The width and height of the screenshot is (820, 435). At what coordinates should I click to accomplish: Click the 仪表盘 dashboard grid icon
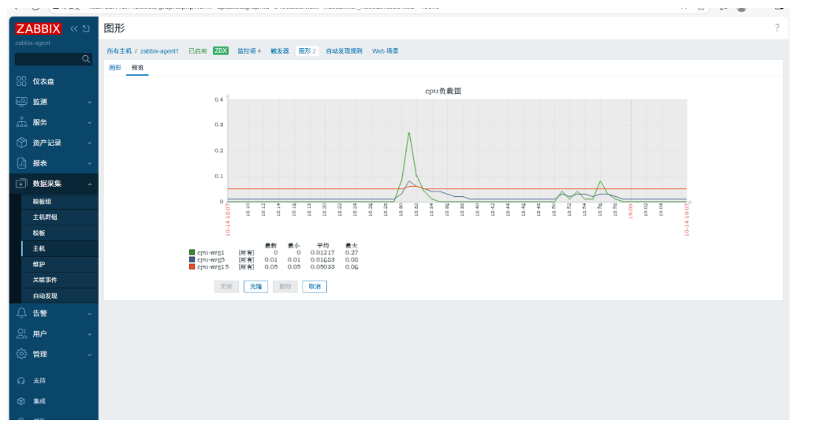pyautogui.click(x=21, y=81)
